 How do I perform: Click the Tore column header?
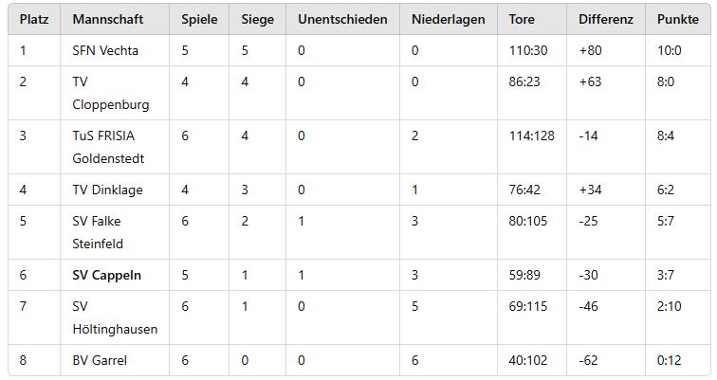522,19
